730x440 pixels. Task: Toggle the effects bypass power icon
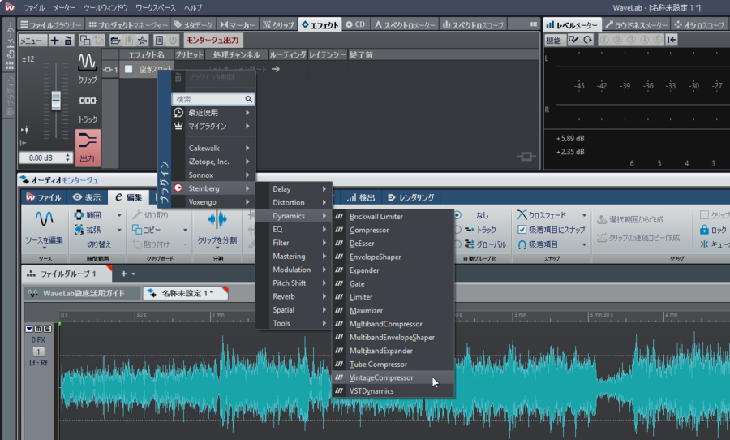[x=174, y=41]
